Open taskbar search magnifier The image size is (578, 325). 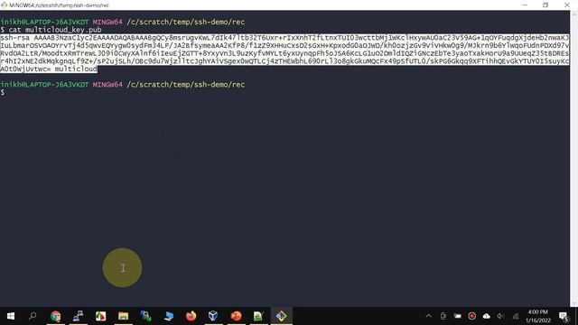(33, 316)
